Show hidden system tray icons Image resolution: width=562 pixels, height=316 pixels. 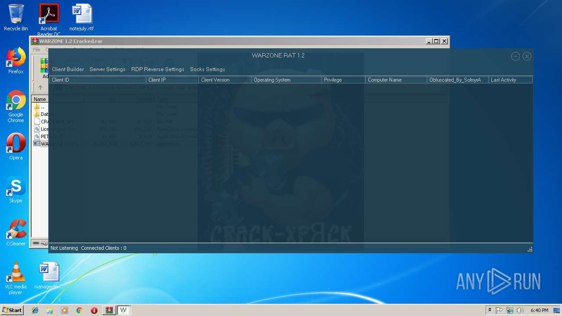490,310
